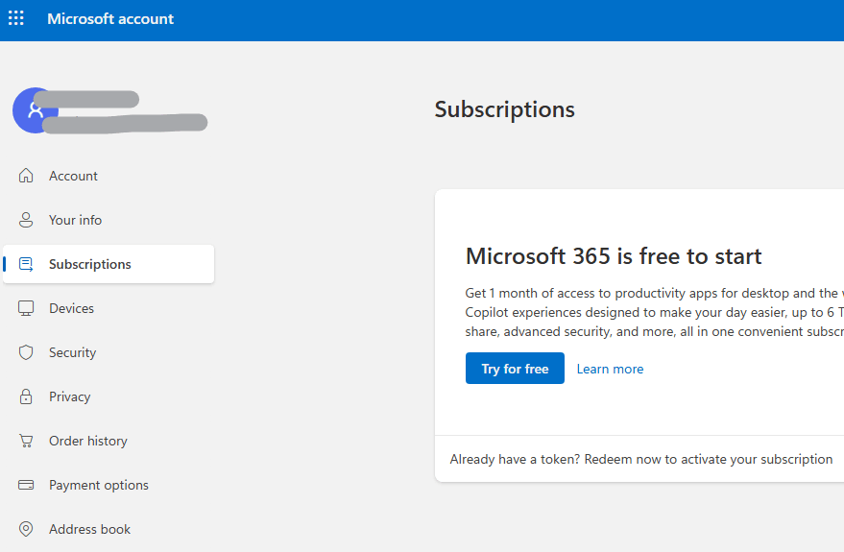Click the Microsoft account header title
This screenshot has width=844, height=552.
tap(110, 19)
